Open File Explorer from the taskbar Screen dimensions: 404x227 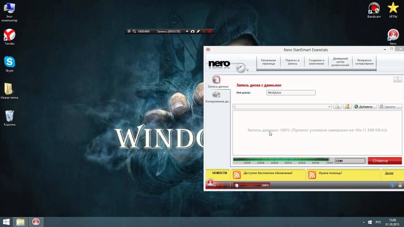pyautogui.click(x=21, y=222)
